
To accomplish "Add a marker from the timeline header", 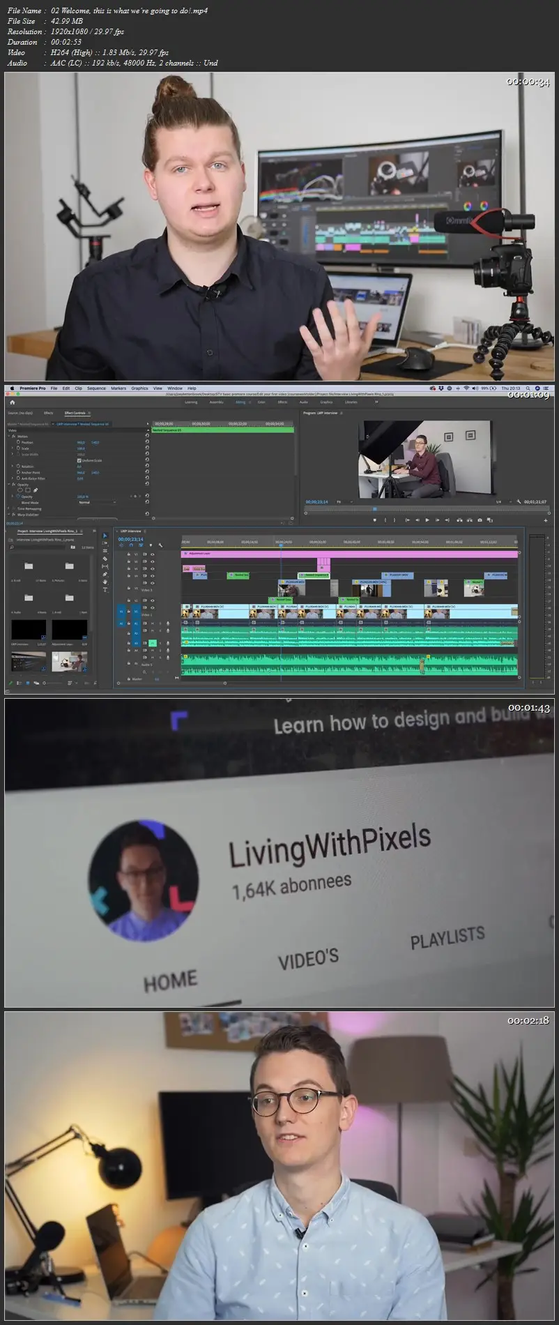I will click(x=151, y=545).
